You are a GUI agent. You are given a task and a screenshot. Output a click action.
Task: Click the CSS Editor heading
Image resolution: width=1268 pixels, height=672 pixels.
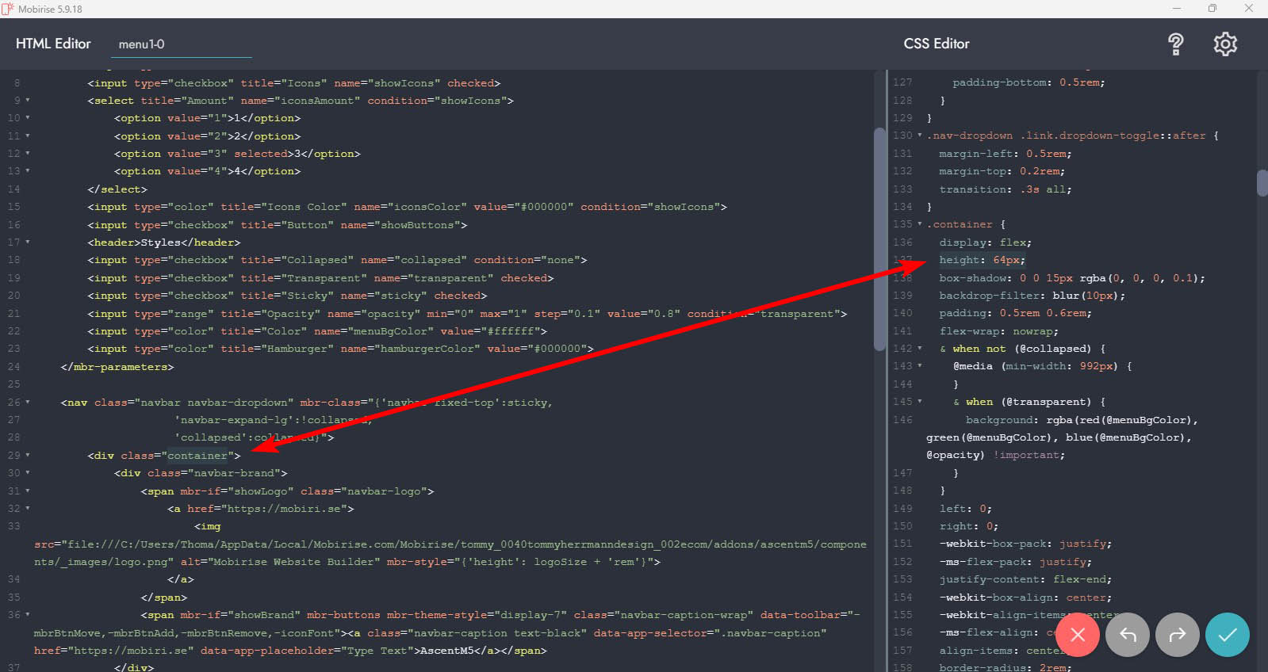936,44
